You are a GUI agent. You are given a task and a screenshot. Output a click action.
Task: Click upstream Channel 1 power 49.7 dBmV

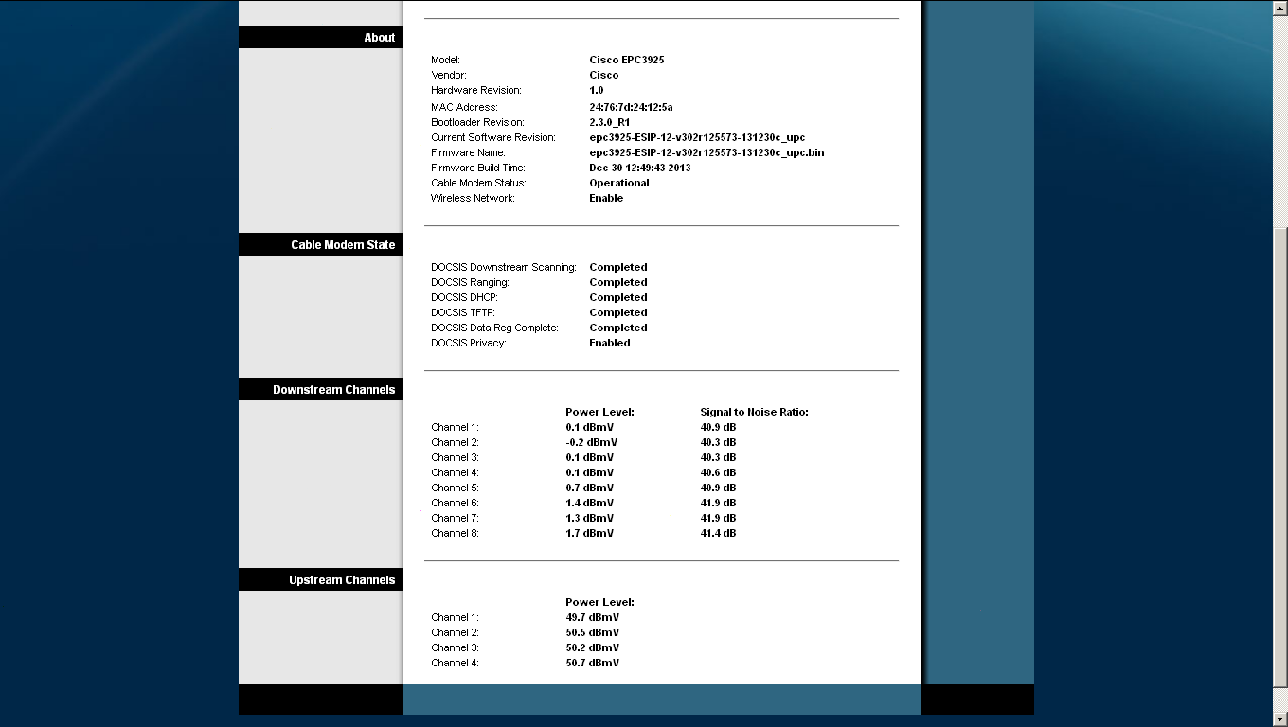point(593,617)
